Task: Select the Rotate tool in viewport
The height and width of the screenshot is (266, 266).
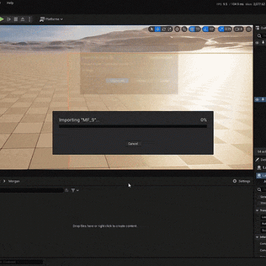Action: [x=164, y=29]
